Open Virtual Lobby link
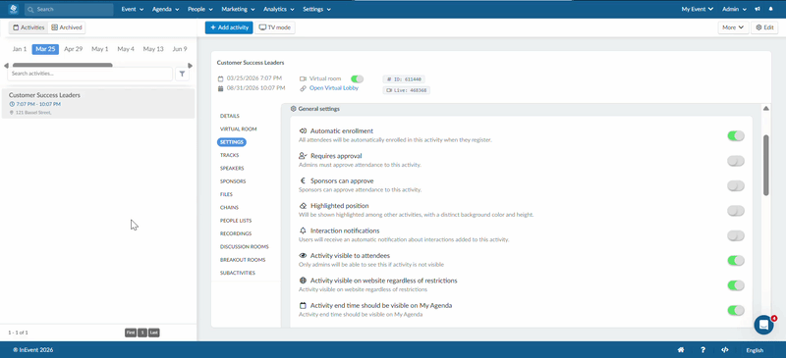Viewport: 786px width, 358px height. (334, 88)
